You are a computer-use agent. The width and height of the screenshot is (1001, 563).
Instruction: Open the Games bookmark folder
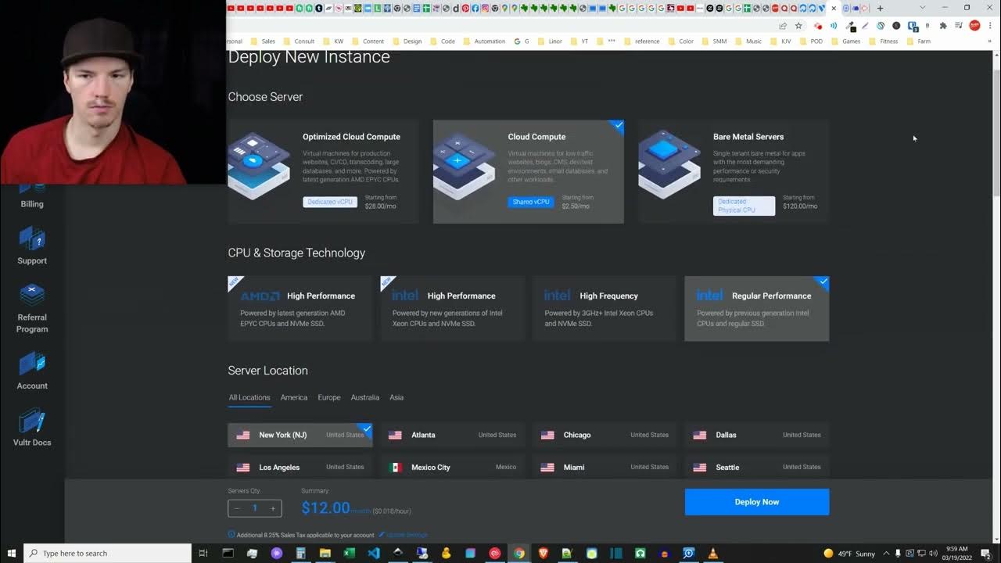[845, 41]
